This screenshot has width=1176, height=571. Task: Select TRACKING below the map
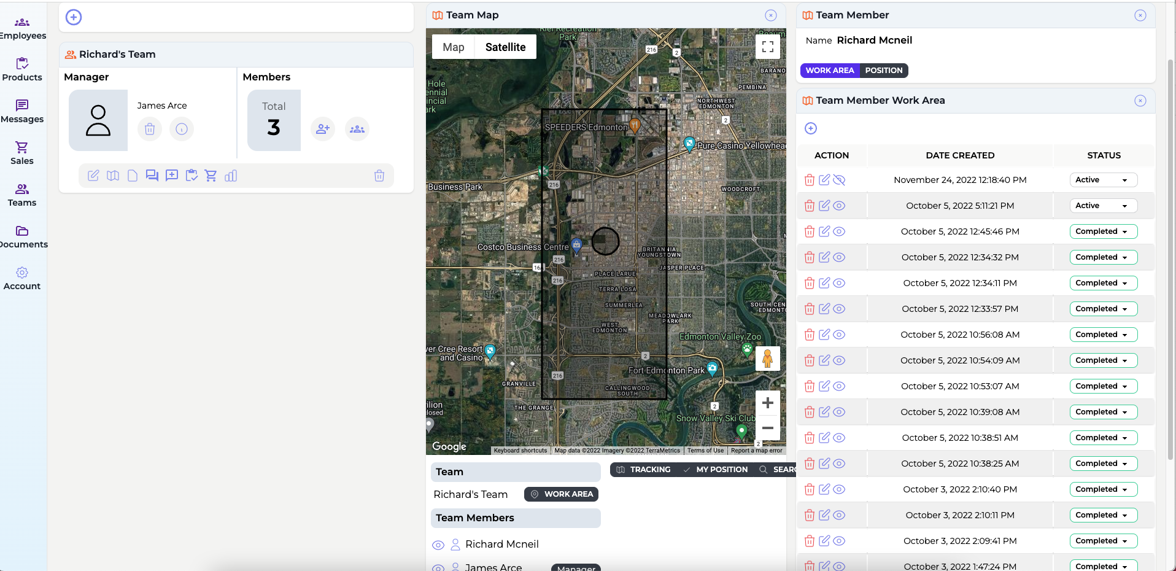(643, 470)
